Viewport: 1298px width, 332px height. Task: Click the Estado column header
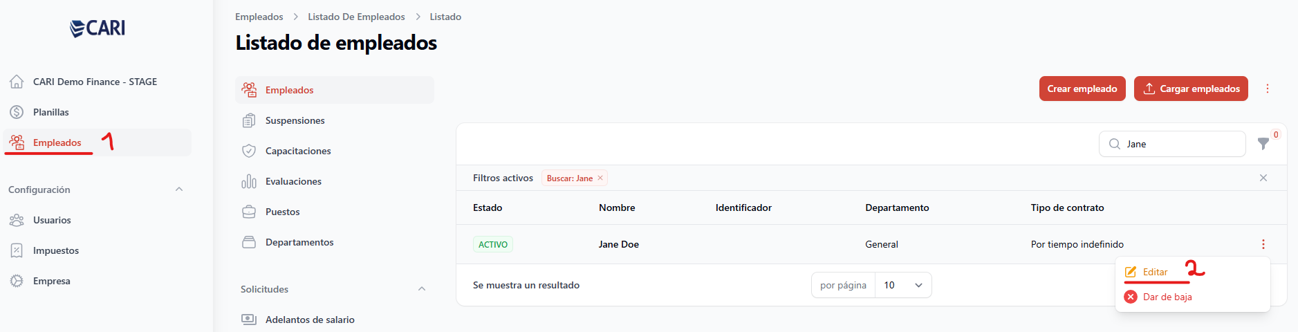488,207
